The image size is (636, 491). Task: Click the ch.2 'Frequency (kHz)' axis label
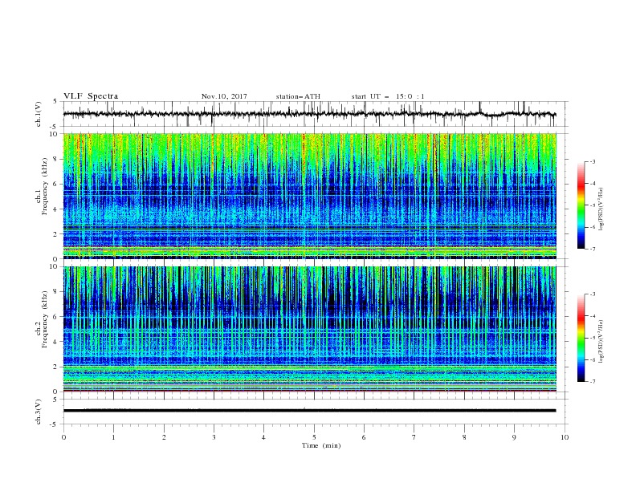[45, 319]
